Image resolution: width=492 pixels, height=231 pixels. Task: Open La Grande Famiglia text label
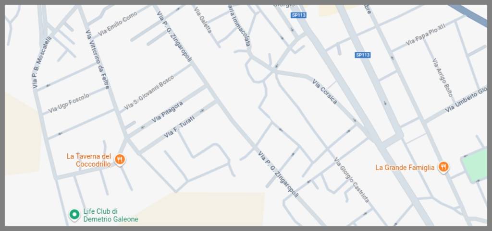tap(405, 167)
